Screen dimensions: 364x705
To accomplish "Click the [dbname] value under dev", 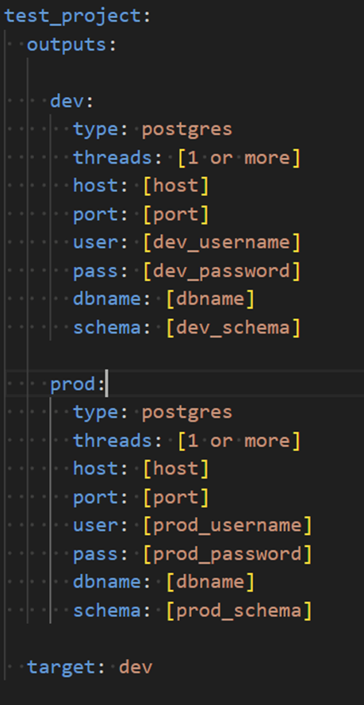I will tap(210, 299).
